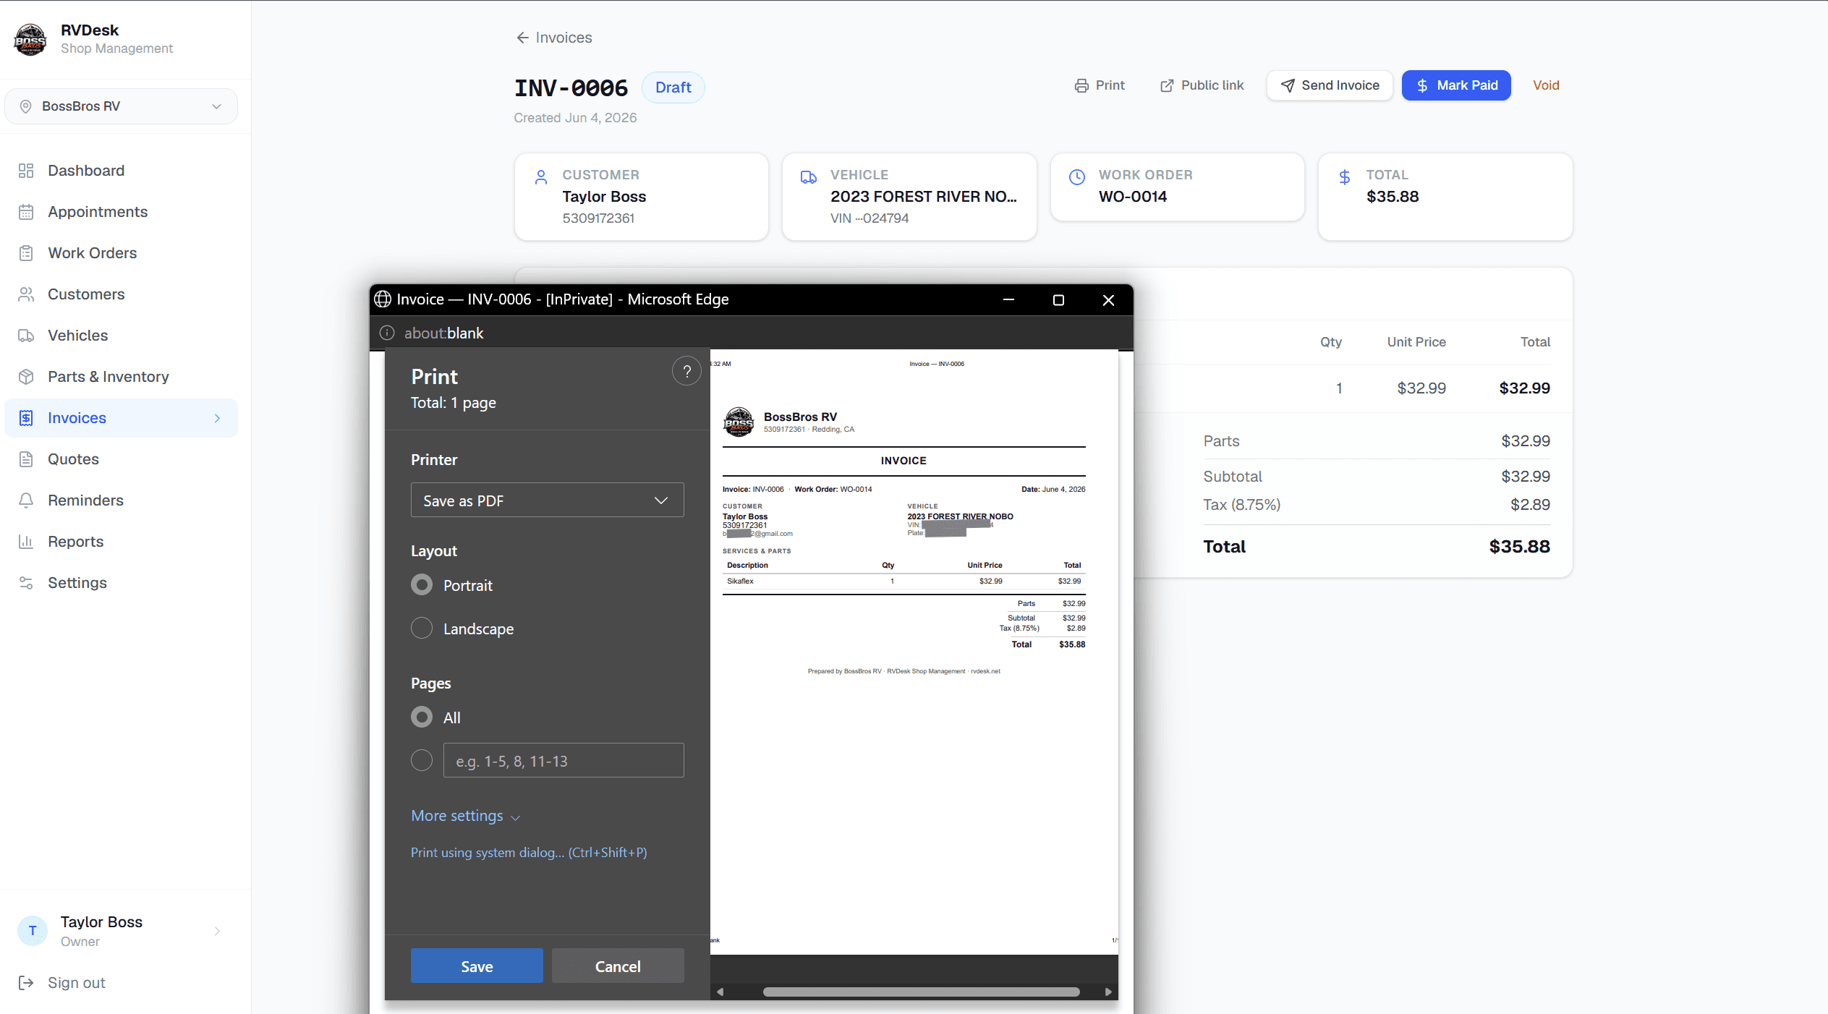Select Landscape layout
This screenshot has width=1828, height=1014.
[422, 628]
